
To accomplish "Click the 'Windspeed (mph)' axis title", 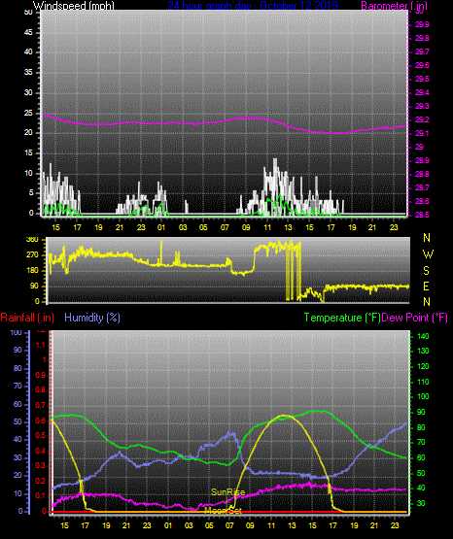I will point(73,6).
